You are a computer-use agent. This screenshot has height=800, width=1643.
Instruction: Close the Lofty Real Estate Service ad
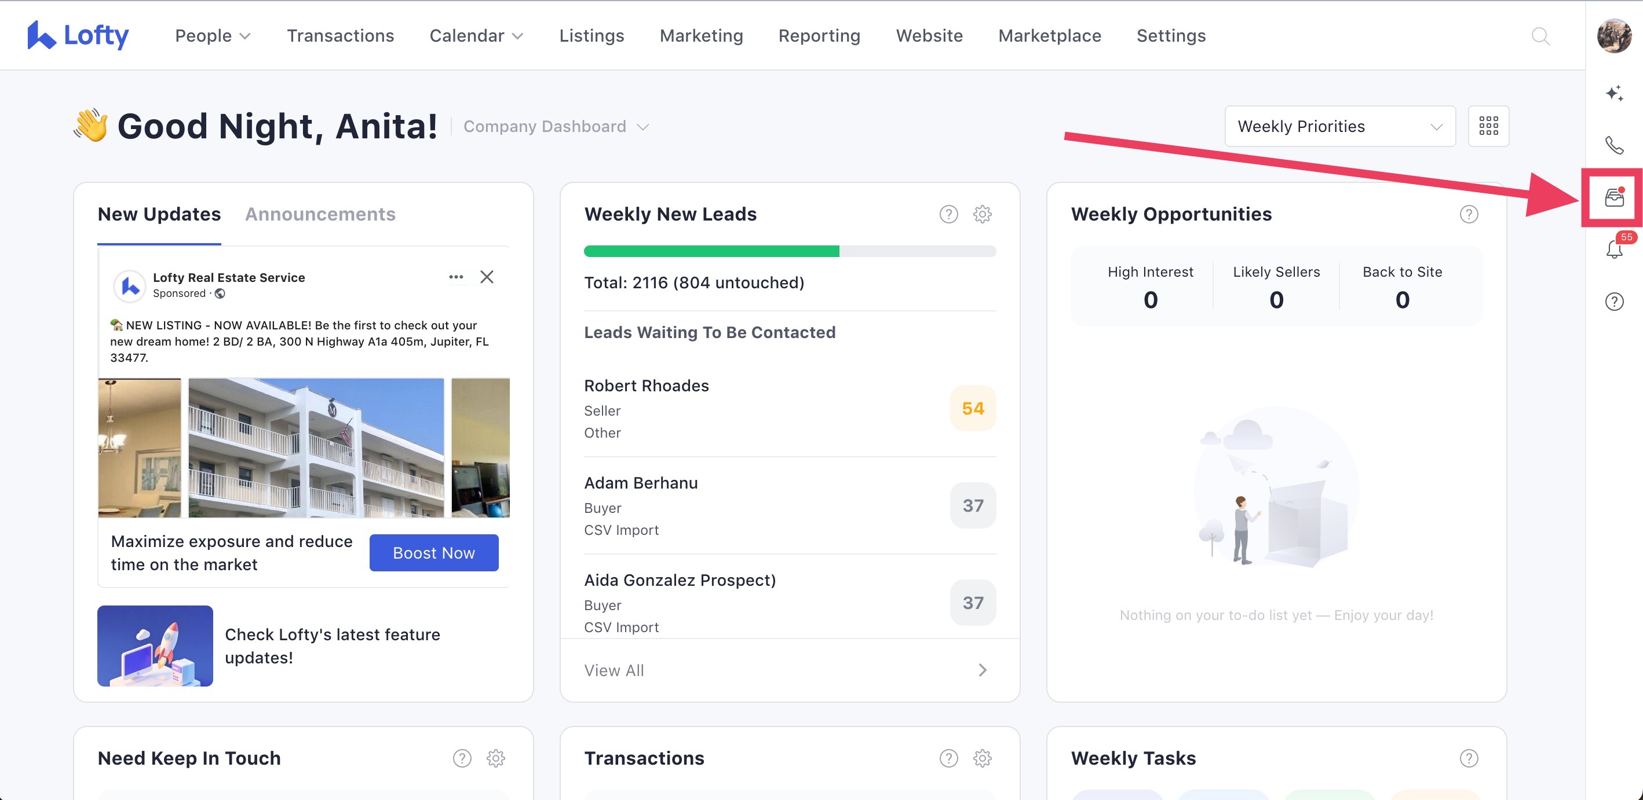[487, 277]
